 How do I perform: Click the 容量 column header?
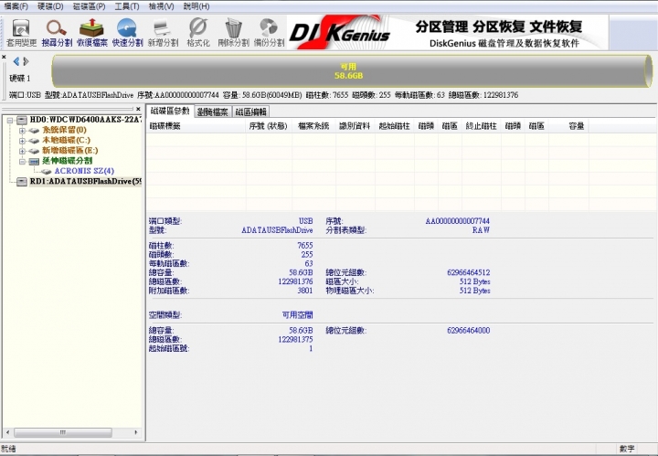568,126
